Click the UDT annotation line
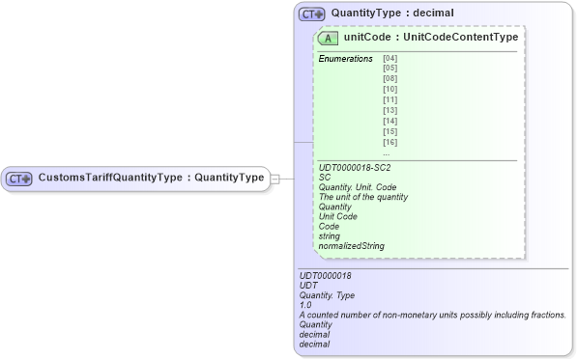 tap(308, 286)
